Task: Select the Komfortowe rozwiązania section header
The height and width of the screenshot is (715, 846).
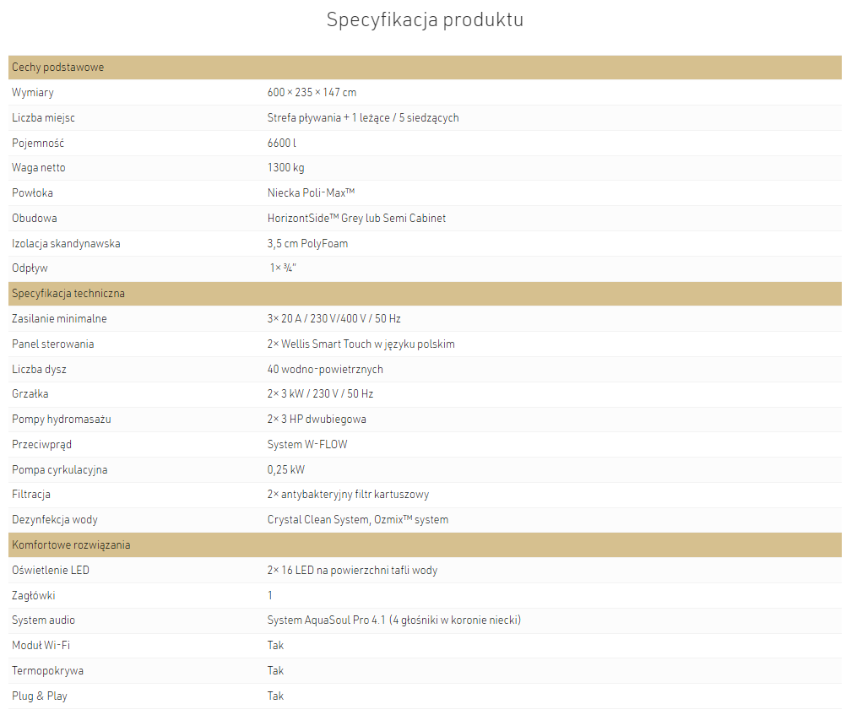Action: (425, 545)
